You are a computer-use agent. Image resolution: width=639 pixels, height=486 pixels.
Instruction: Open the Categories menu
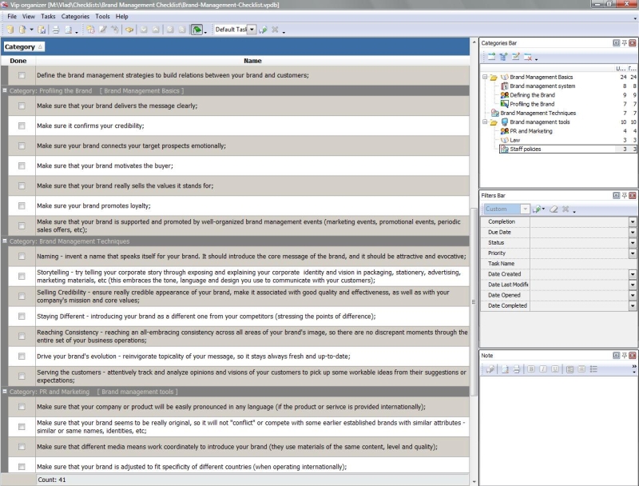pyautogui.click(x=75, y=16)
